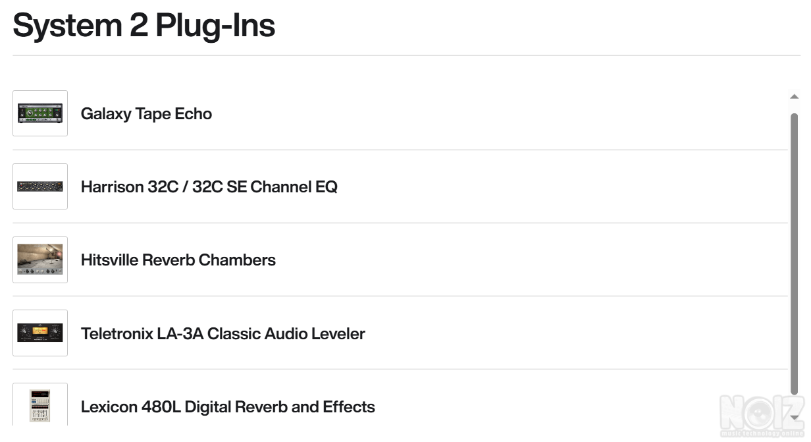Open Teletronix LA-3A Classic Audio Leveler title

click(x=222, y=333)
